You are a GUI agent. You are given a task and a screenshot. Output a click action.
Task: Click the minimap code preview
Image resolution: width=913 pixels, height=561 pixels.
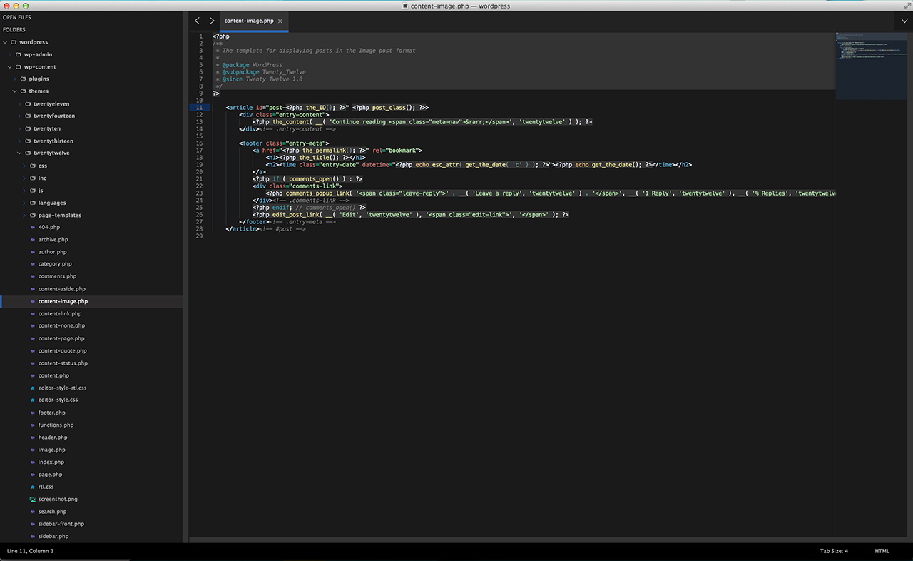point(870,64)
